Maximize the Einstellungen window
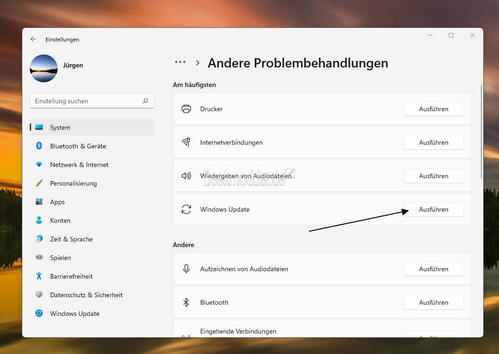 point(451,35)
